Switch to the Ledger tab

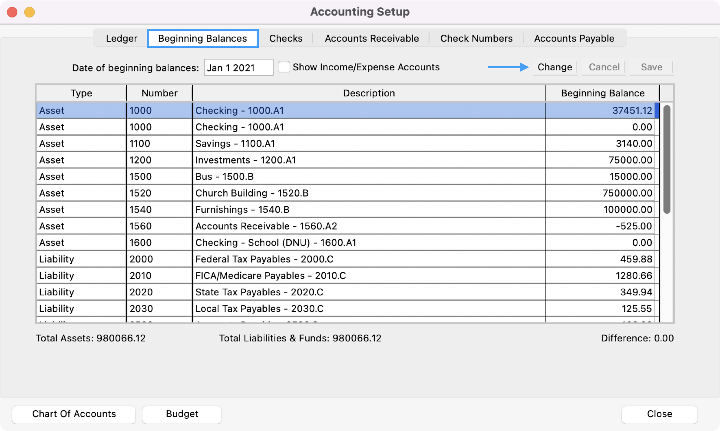121,38
